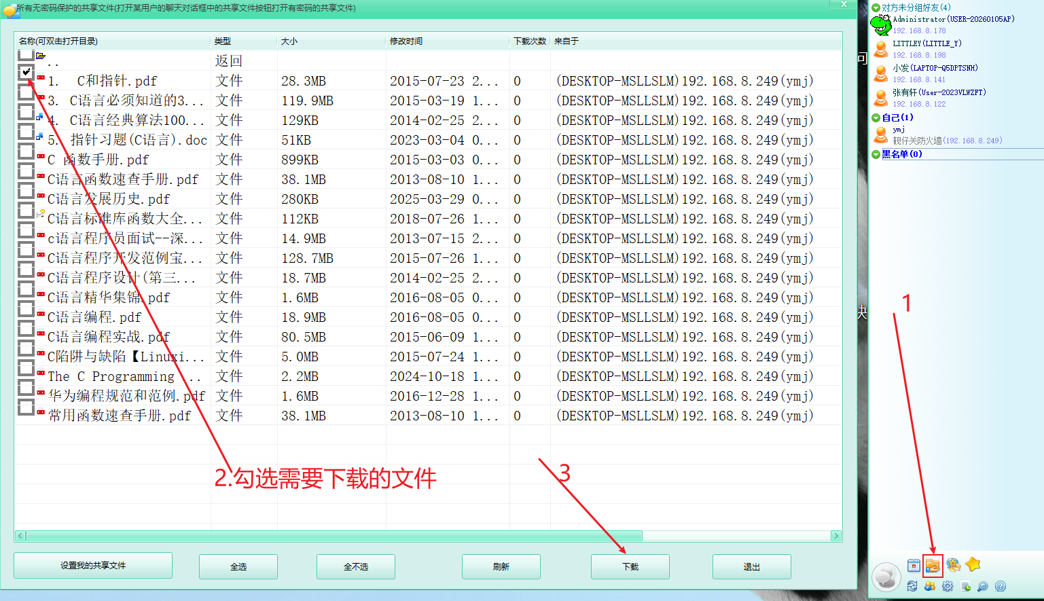Viewport: 1044px width, 601px height.
Task: Open the question mark help icon
Action: pyautogui.click(x=1001, y=586)
